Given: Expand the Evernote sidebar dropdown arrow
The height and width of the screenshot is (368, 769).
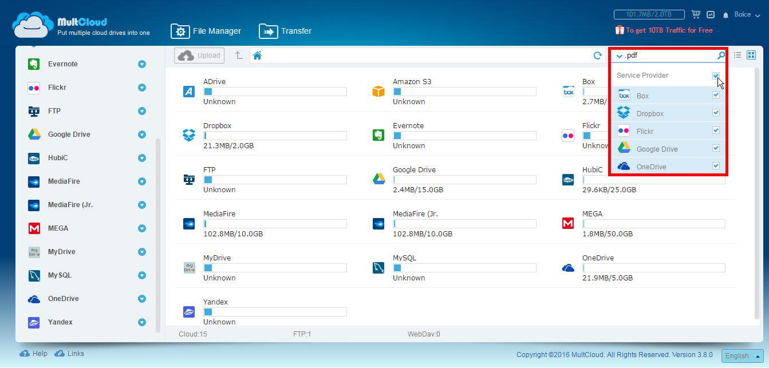Looking at the screenshot, I should tap(142, 64).
